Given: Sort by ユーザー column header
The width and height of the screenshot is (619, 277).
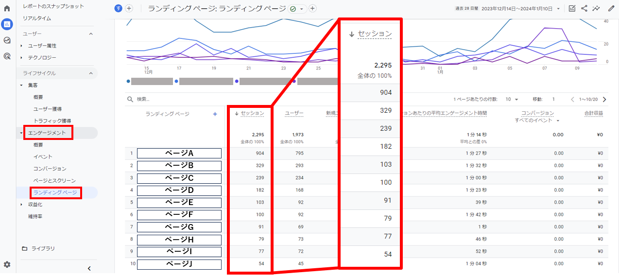Looking at the screenshot, I should pyautogui.click(x=294, y=113).
